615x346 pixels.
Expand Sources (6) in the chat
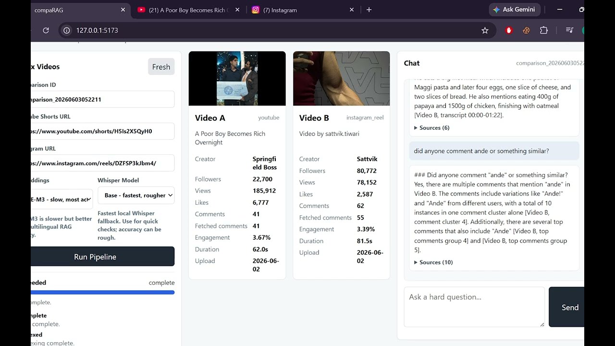432,128
